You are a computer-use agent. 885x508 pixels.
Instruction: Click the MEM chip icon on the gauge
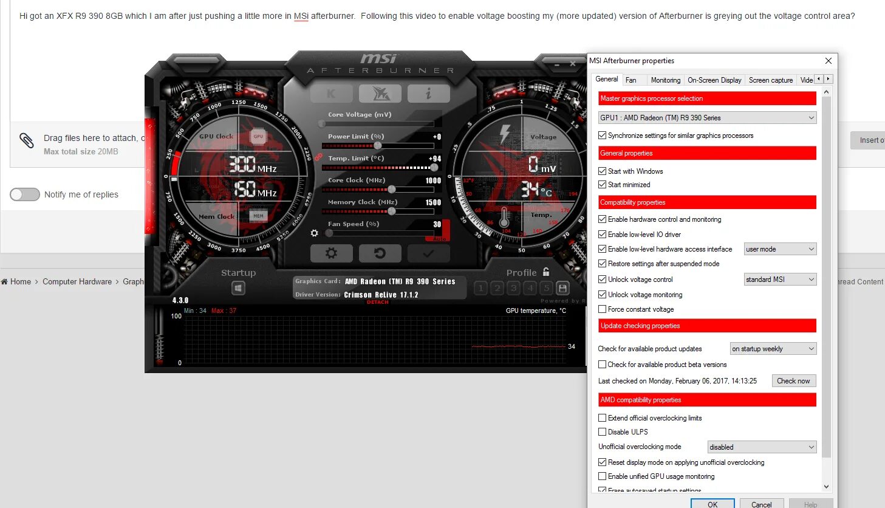click(258, 216)
